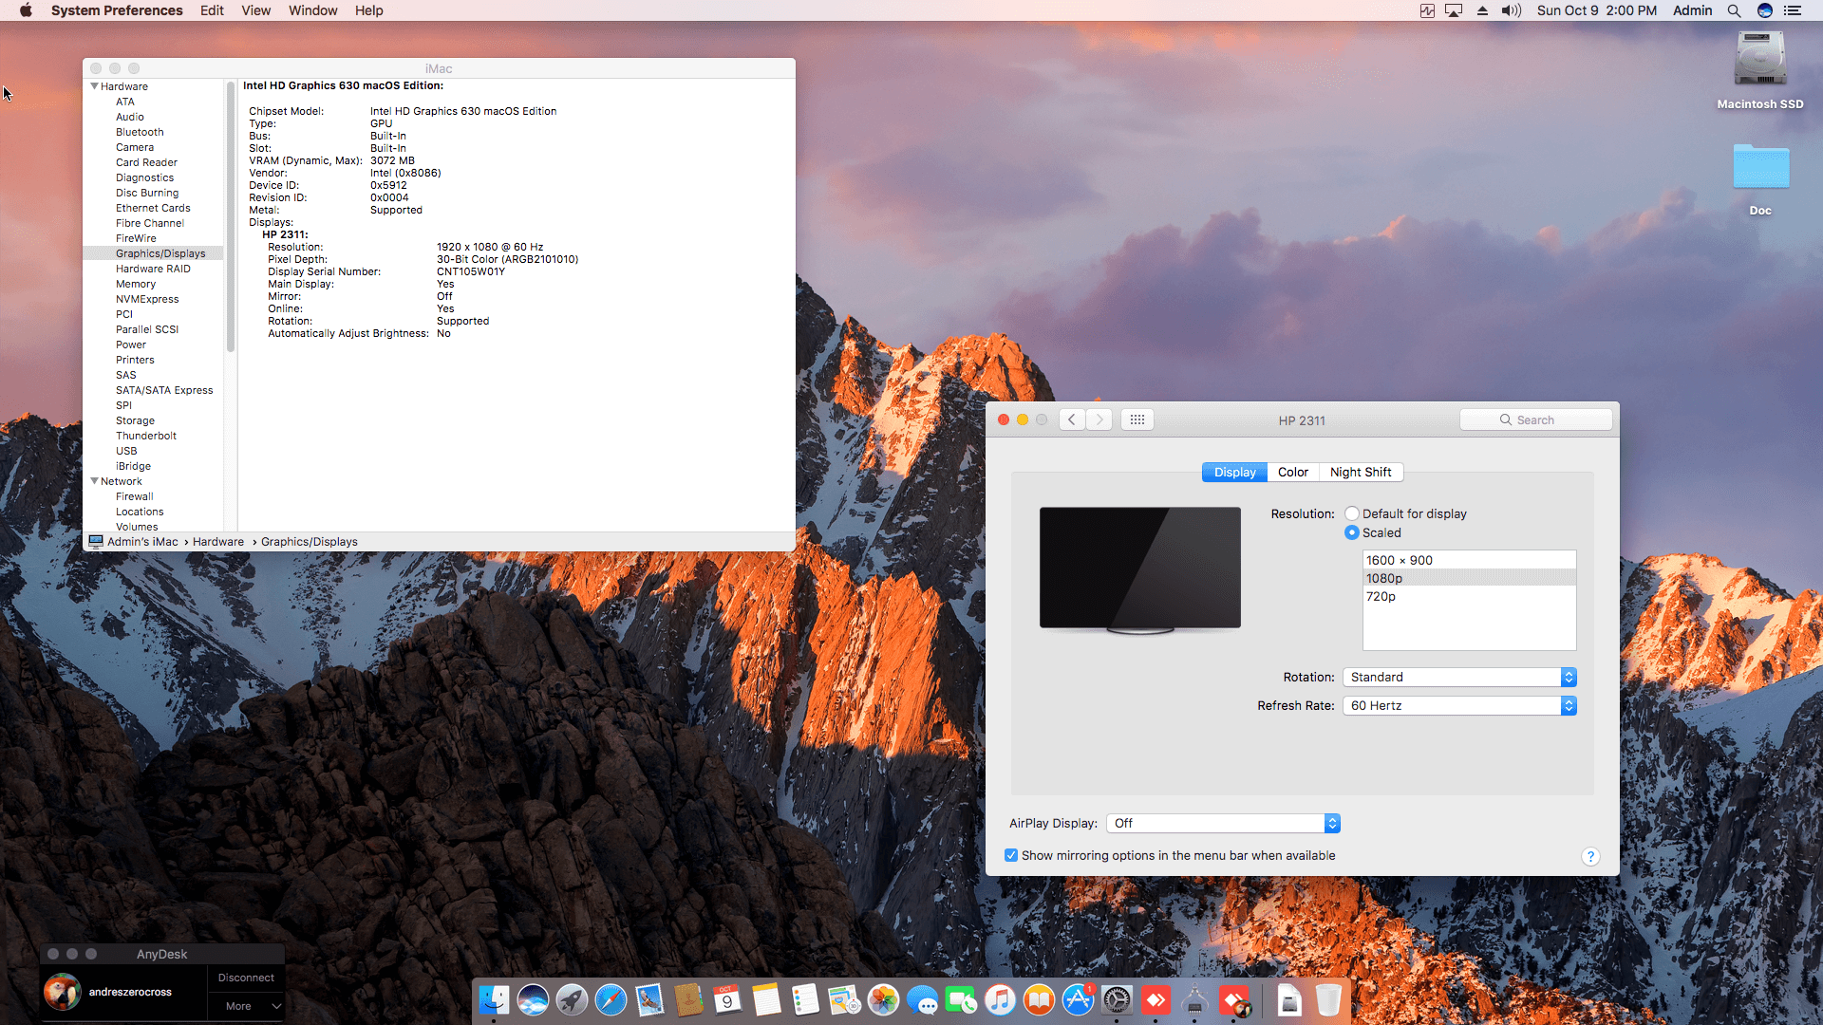
Task: Select Thunderbolt in hardware list
Action: (x=146, y=436)
